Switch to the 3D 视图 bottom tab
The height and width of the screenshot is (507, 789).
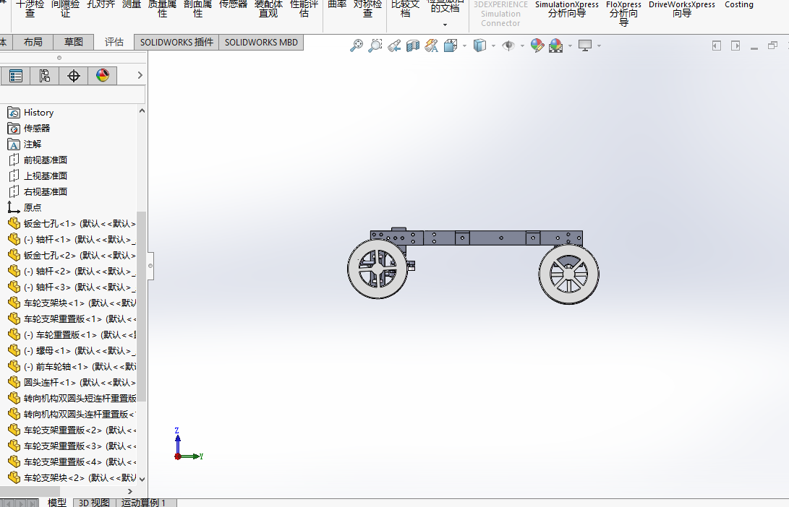[x=94, y=503]
